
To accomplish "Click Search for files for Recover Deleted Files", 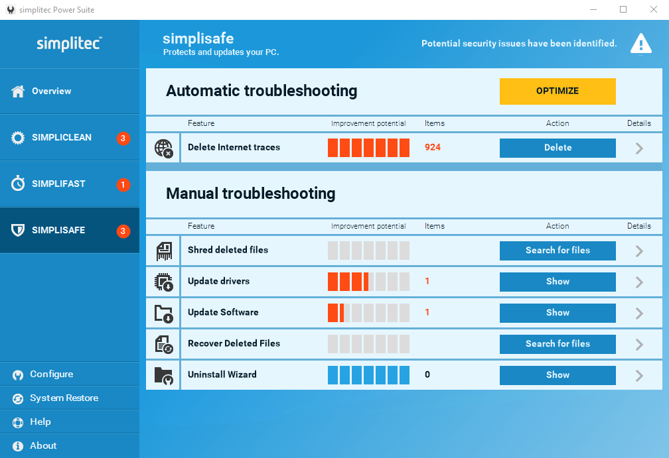I will click(557, 344).
